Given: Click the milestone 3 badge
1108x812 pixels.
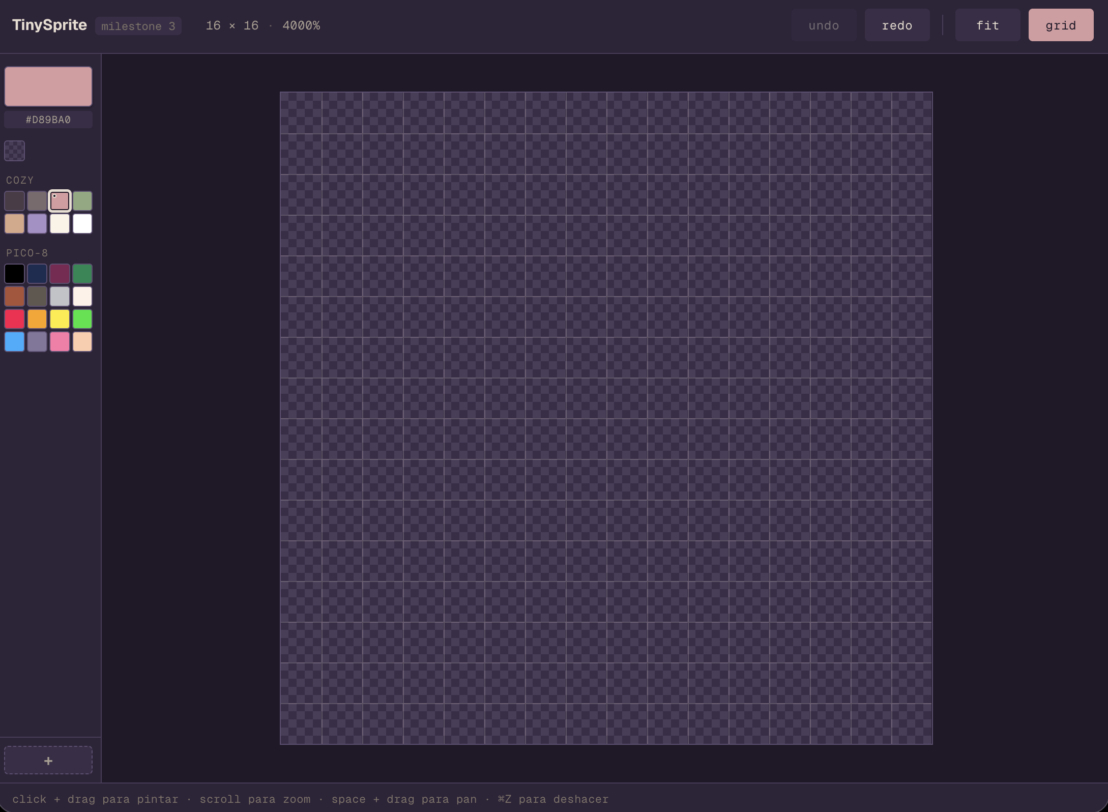Looking at the screenshot, I should click(138, 26).
